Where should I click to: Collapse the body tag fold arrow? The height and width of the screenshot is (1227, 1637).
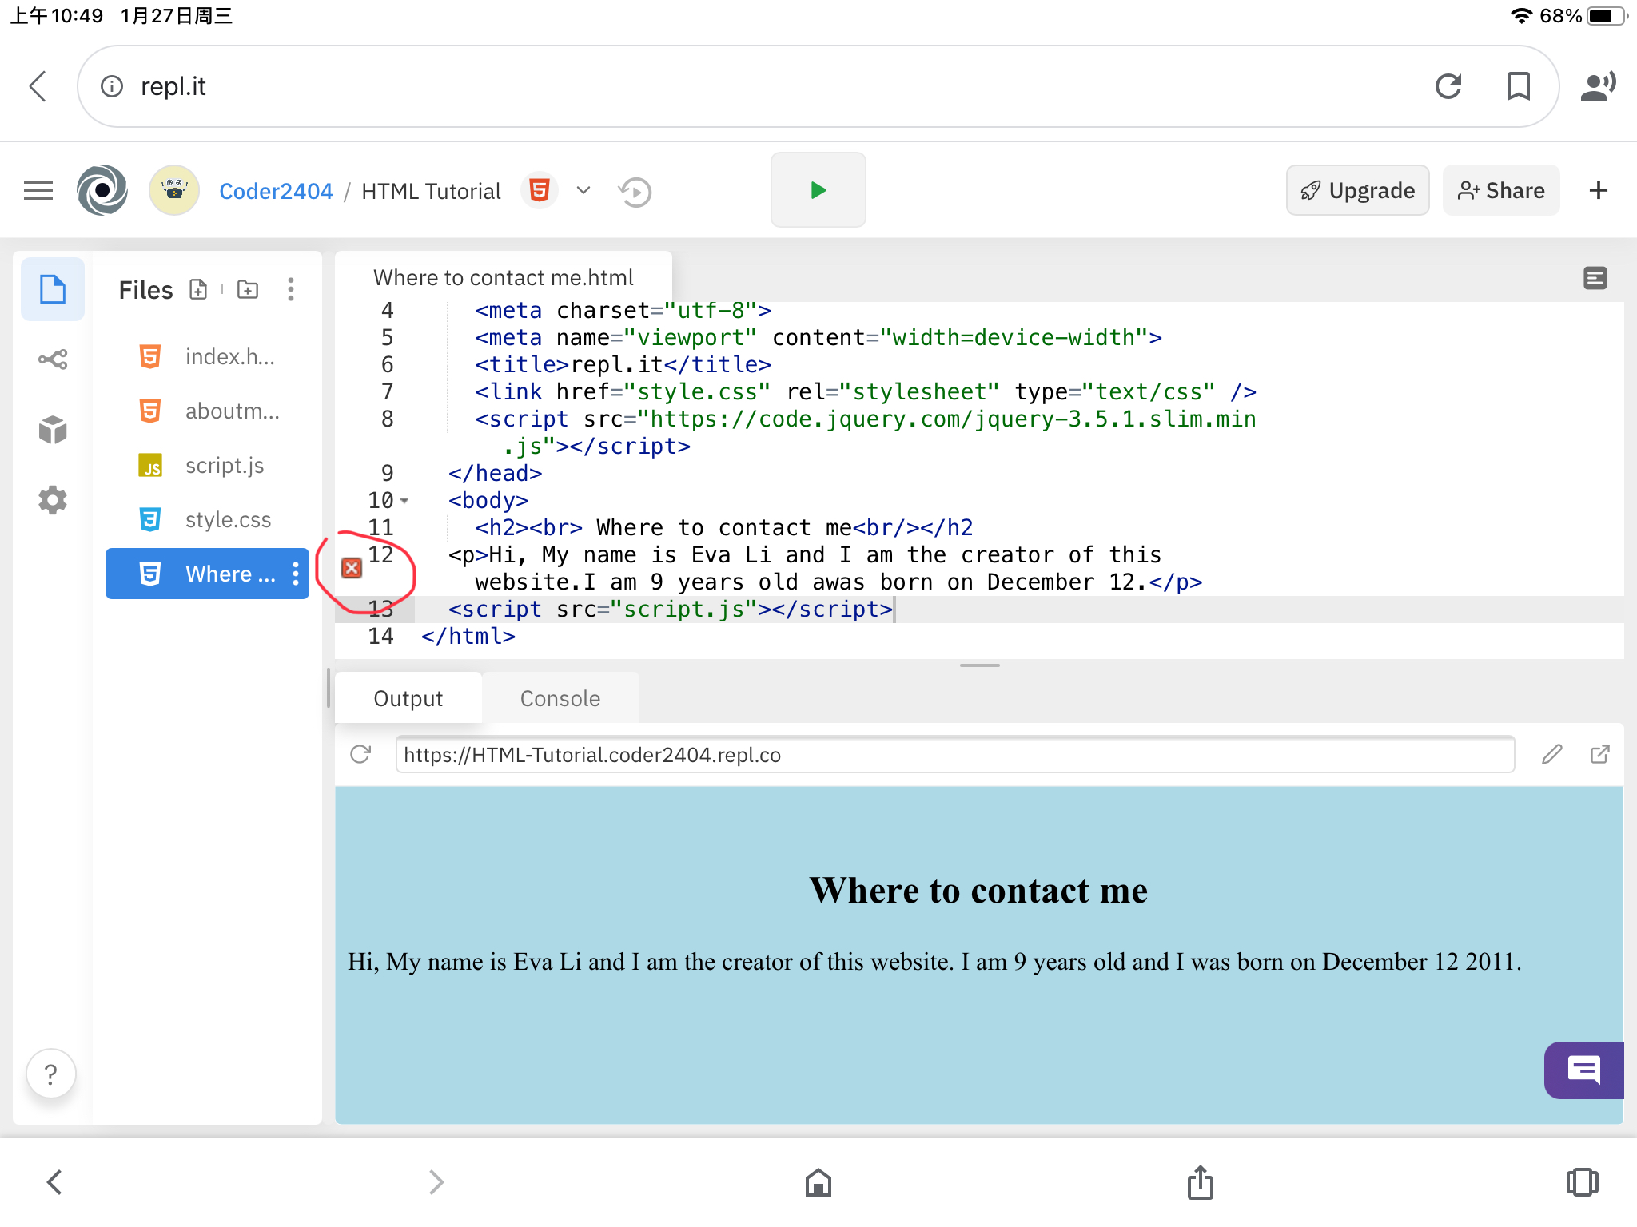pyautogui.click(x=404, y=501)
